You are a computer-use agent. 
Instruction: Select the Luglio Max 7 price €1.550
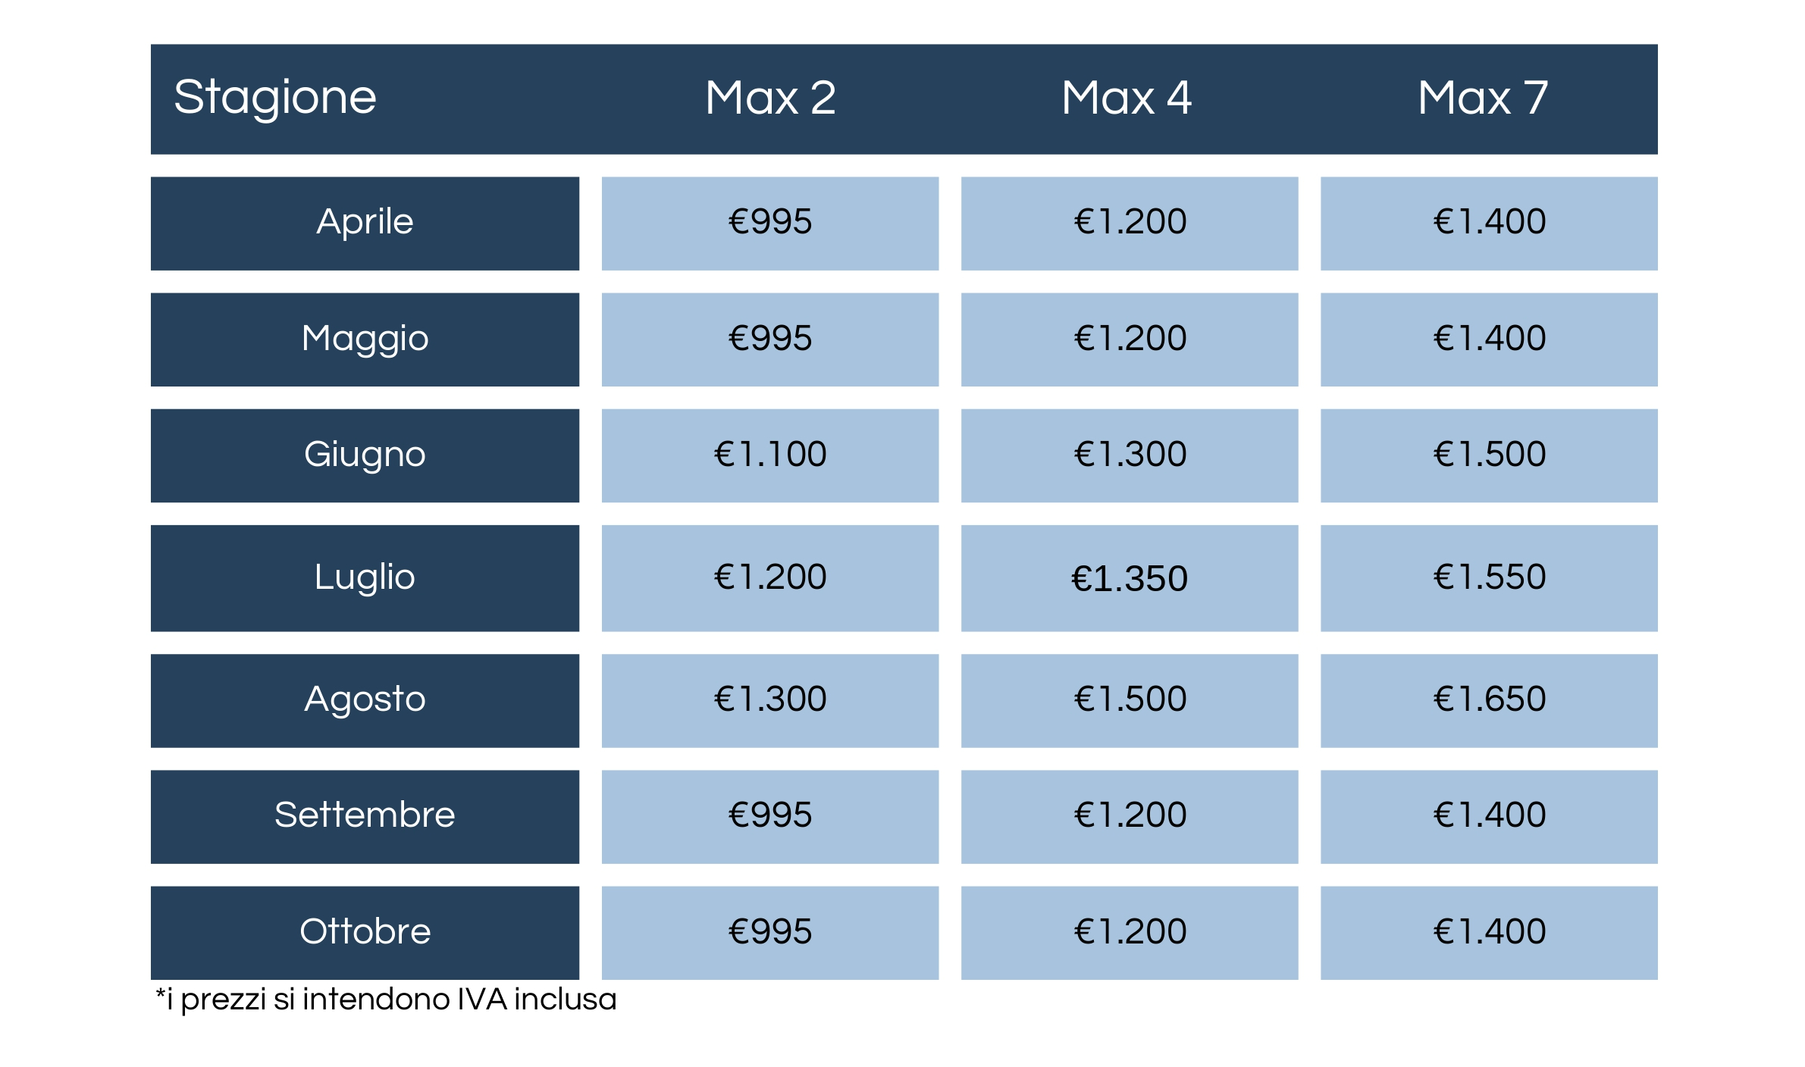(x=1489, y=578)
